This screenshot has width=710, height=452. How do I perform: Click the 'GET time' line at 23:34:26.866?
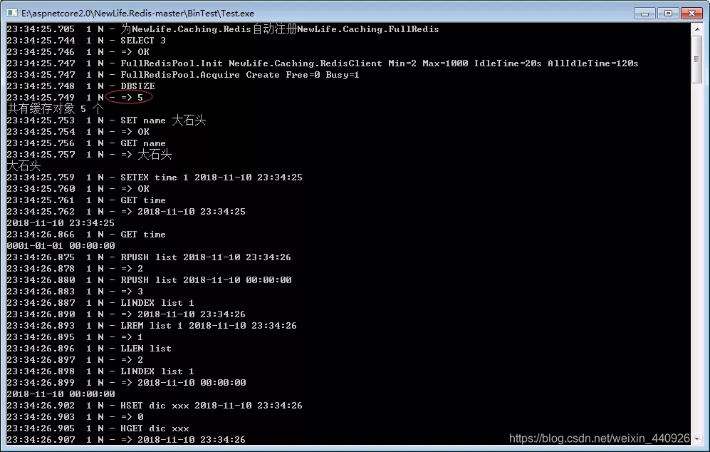point(86,234)
